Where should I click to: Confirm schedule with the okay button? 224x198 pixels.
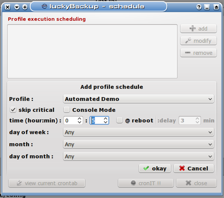[155, 169]
